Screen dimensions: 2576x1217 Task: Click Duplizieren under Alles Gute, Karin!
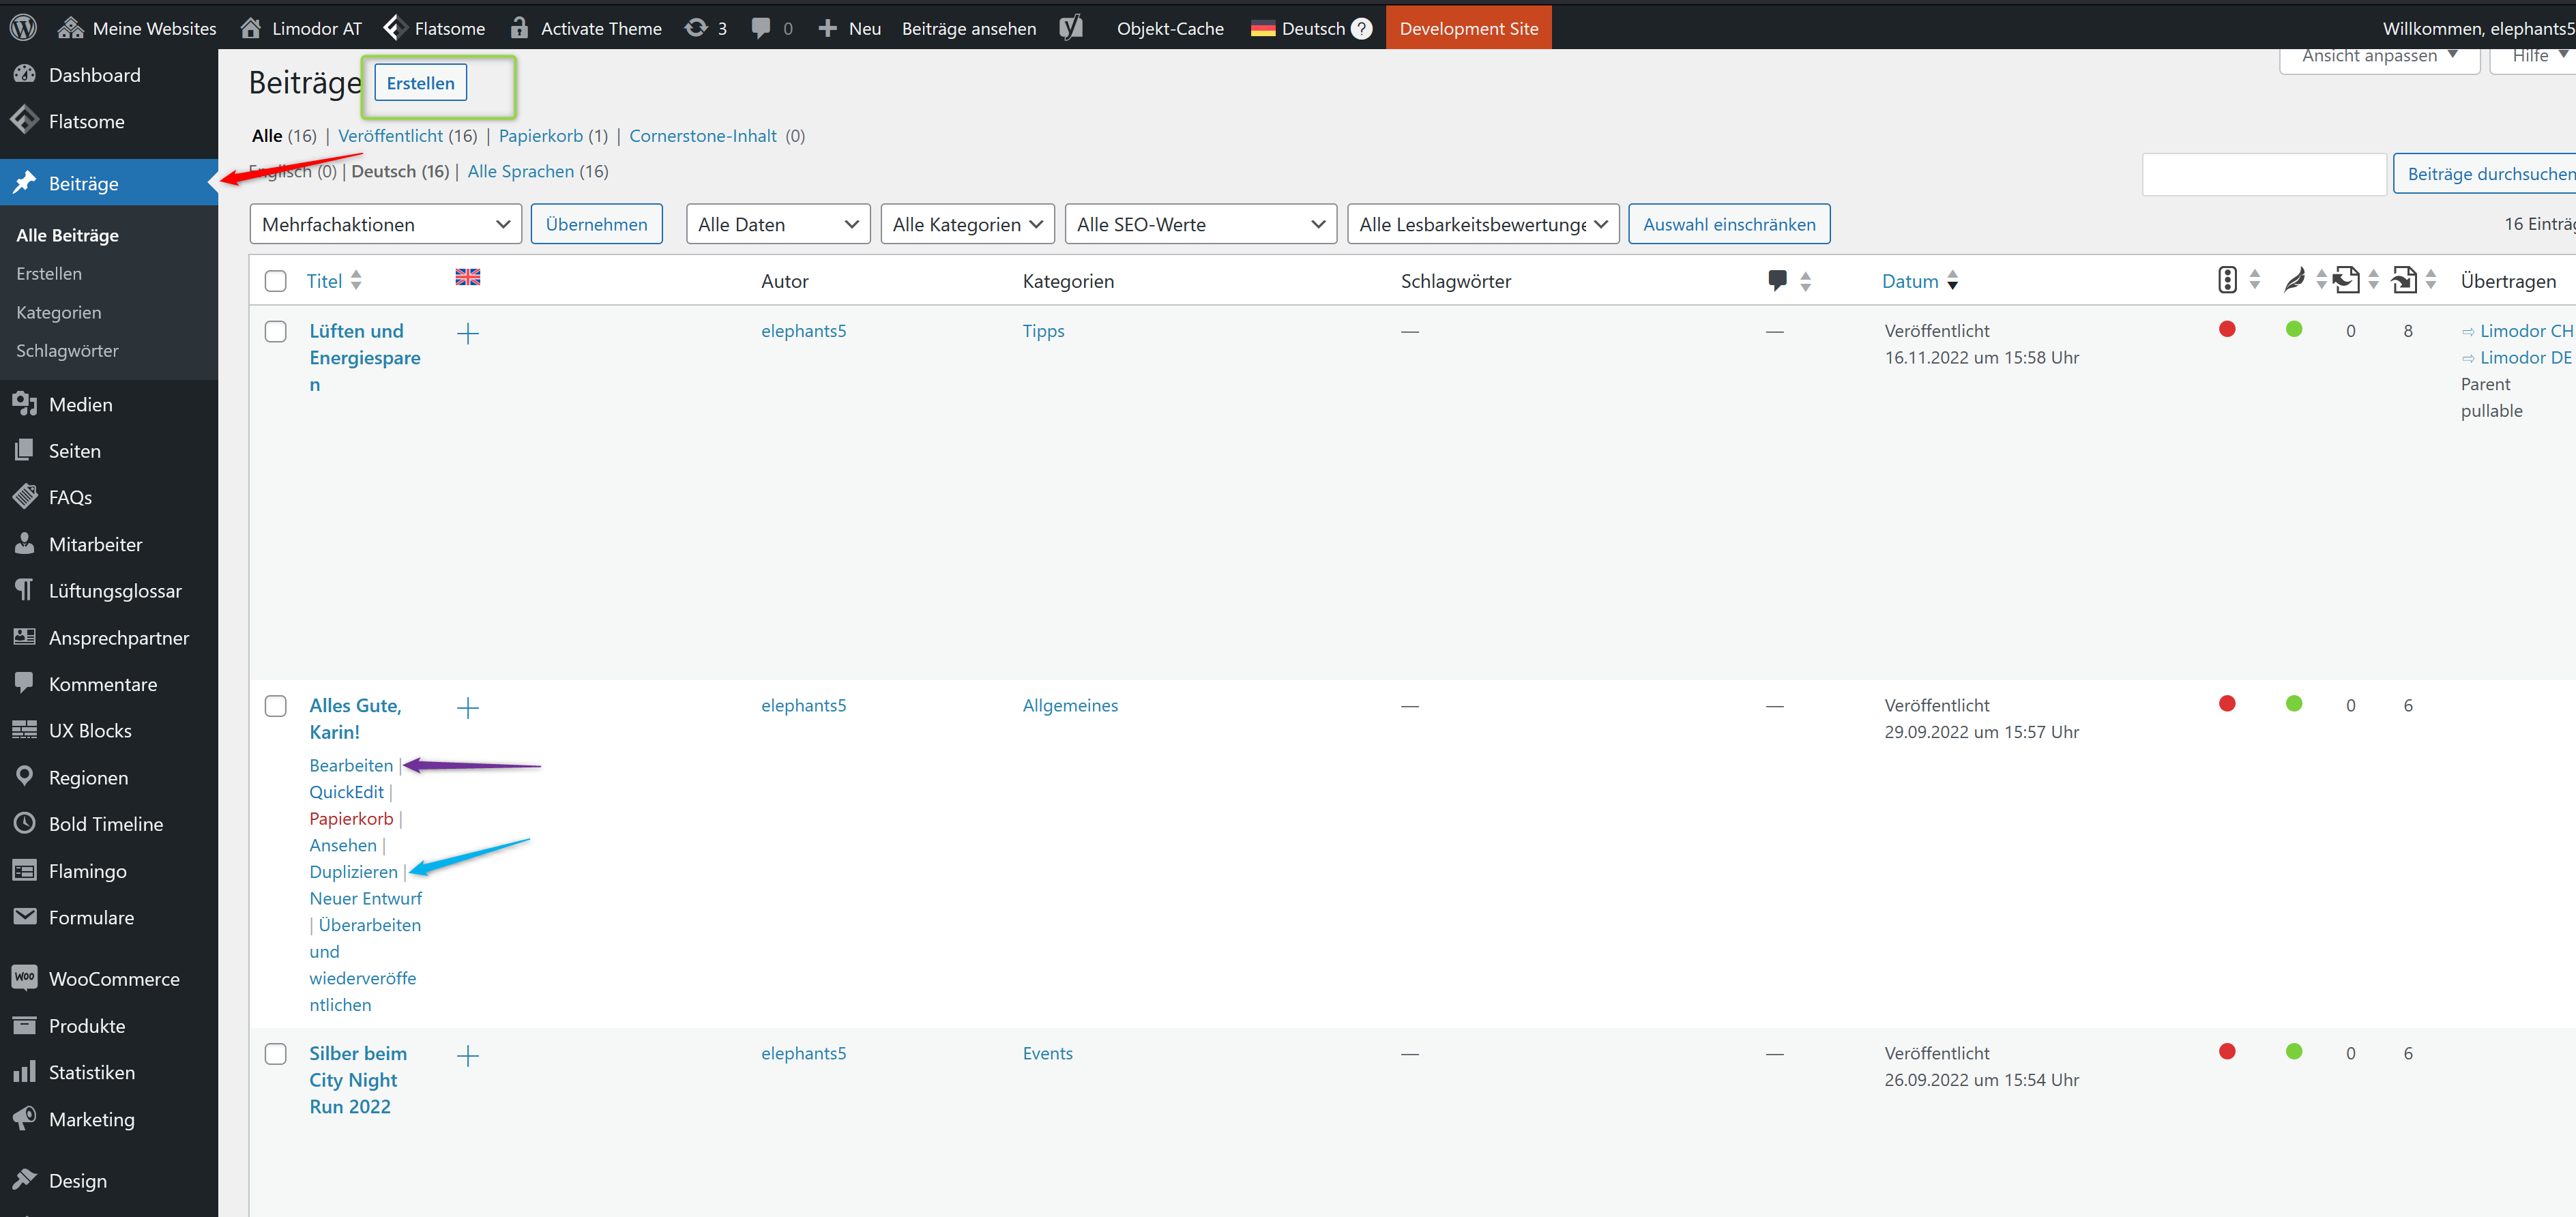pyautogui.click(x=353, y=871)
